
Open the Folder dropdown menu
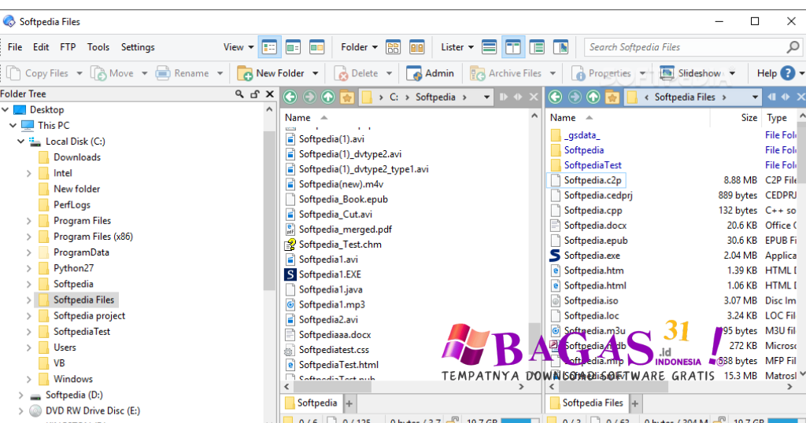click(359, 47)
